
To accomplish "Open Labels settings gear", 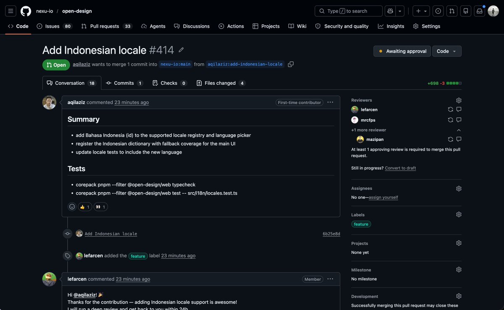I will coord(459,214).
